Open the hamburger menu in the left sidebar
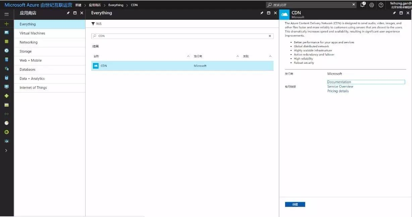Screen dimensions: 412x217 6,14
